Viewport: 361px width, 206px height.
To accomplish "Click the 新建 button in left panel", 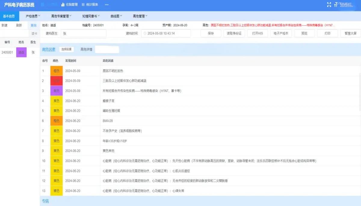I will pyautogui.click(x=5, y=25).
